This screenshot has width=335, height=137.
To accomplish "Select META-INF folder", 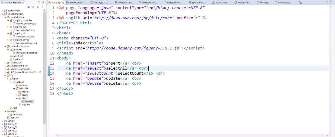I will 18,56.
